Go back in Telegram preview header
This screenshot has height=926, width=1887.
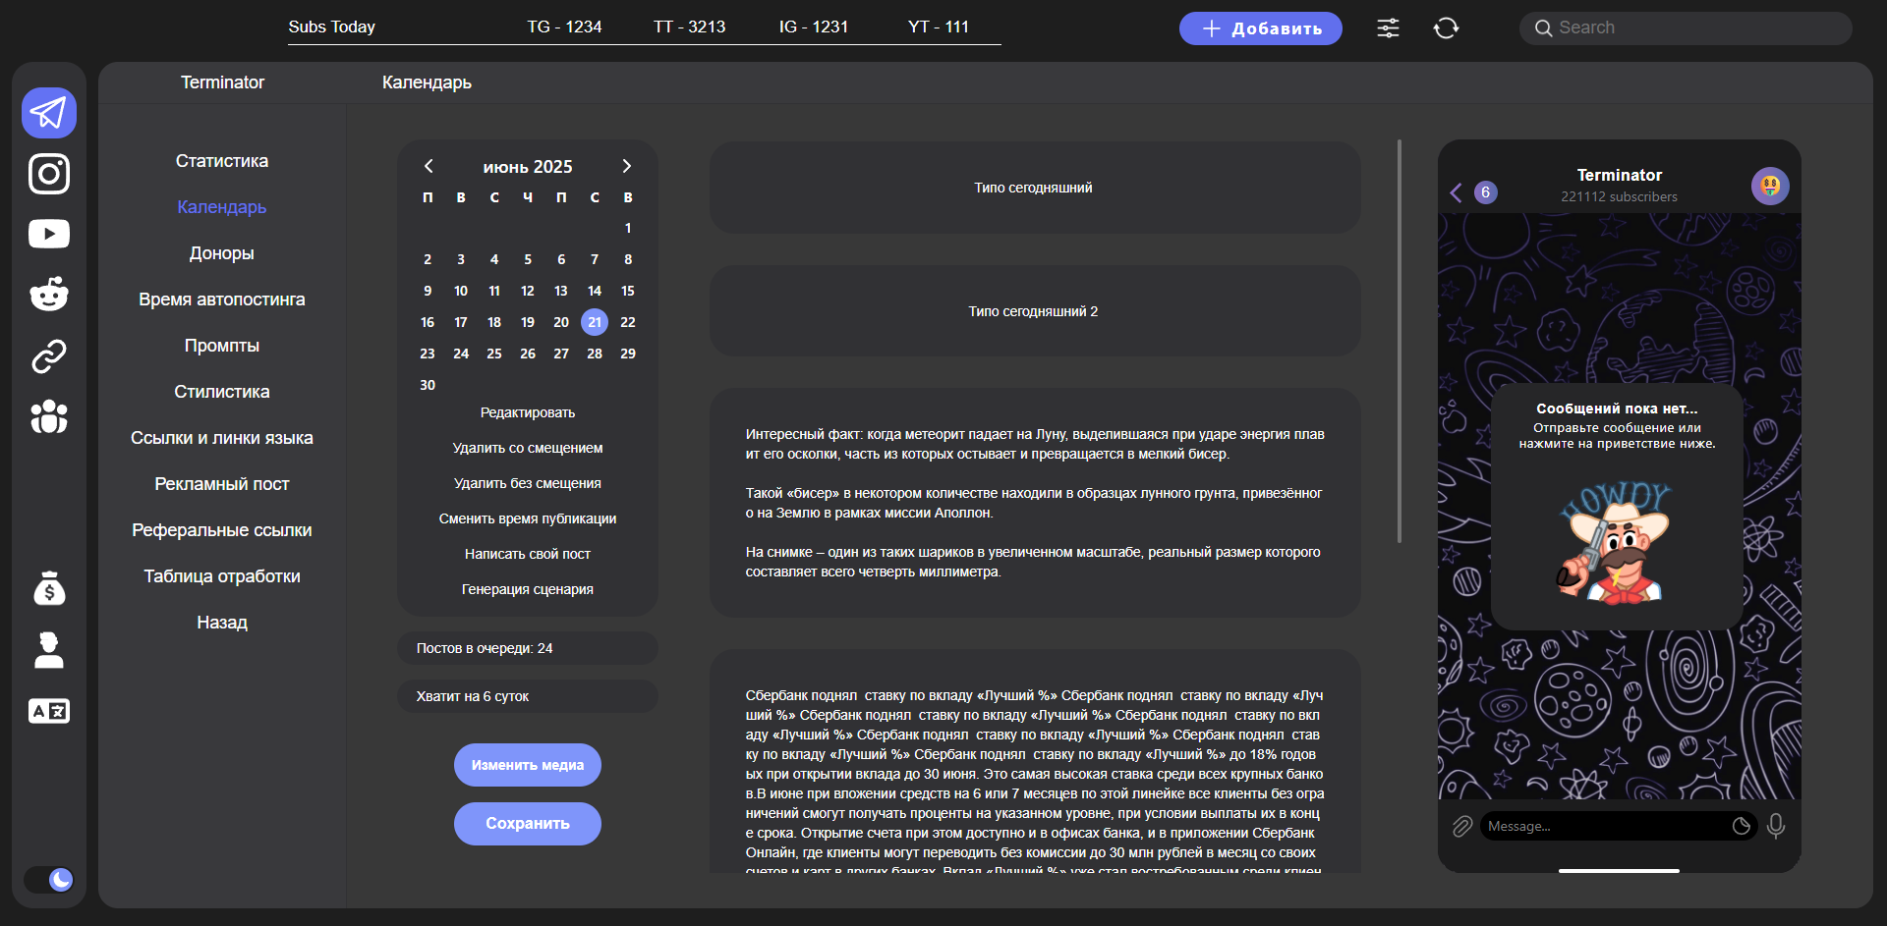point(1457,192)
